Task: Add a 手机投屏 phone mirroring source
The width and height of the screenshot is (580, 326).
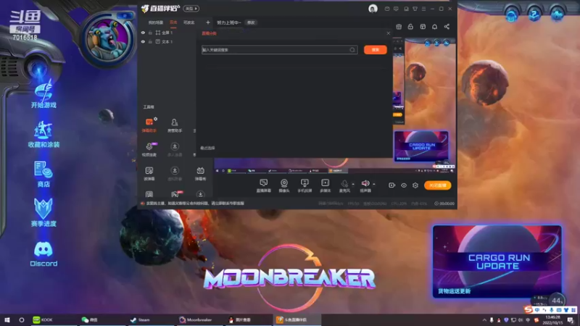Action: click(x=304, y=185)
